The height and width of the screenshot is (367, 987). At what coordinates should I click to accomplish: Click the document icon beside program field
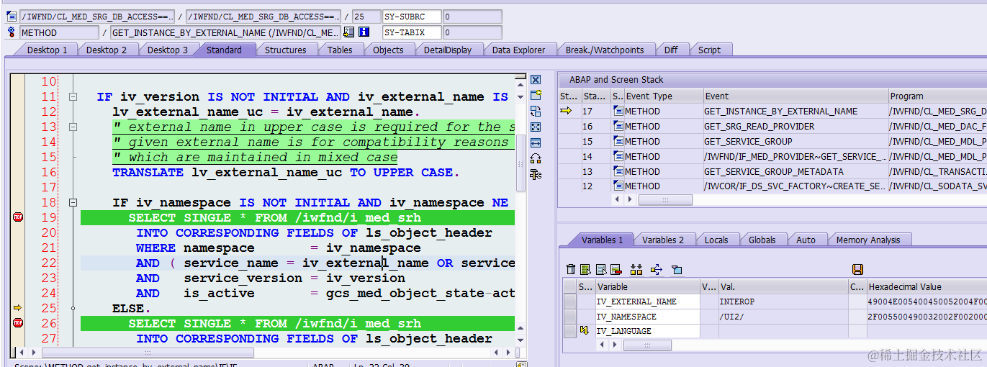click(x=12, y=17)
